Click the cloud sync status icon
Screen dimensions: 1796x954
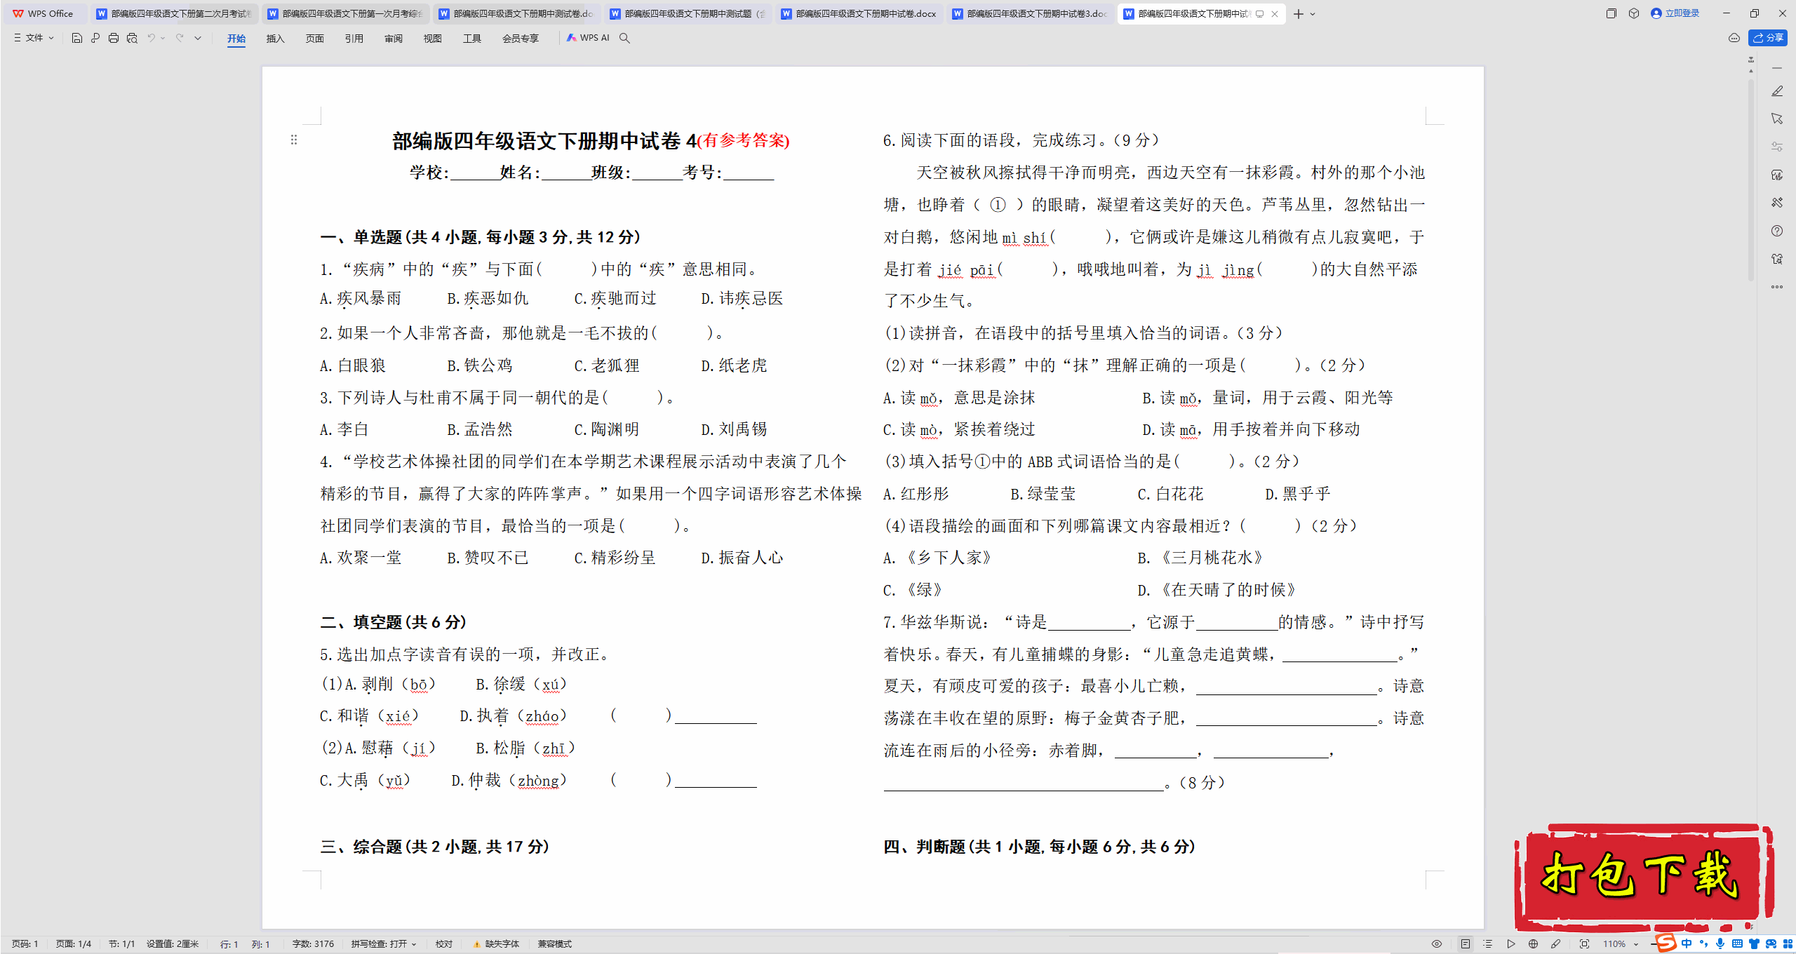(x=1734, y=38)
